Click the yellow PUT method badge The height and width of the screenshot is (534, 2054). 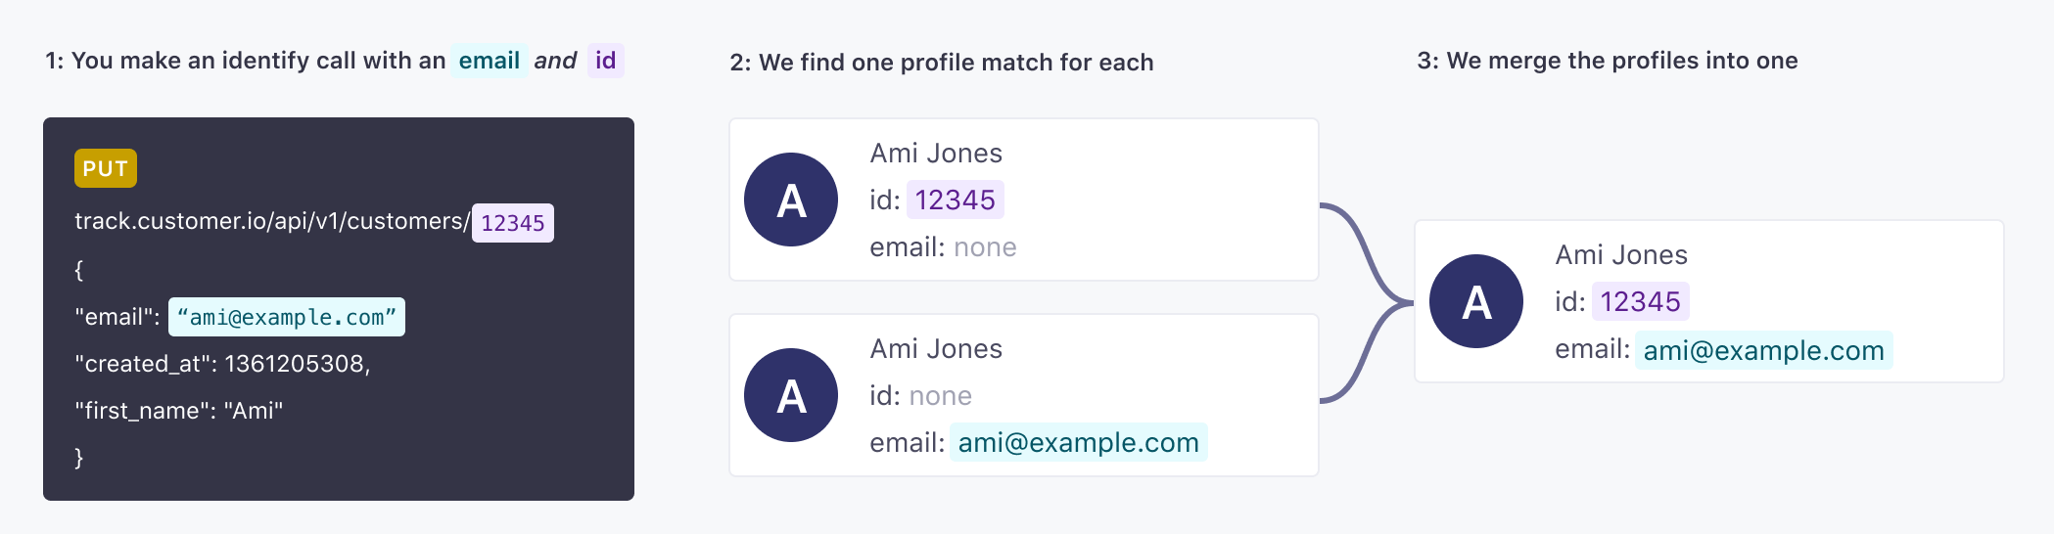[x=106, y=168]
